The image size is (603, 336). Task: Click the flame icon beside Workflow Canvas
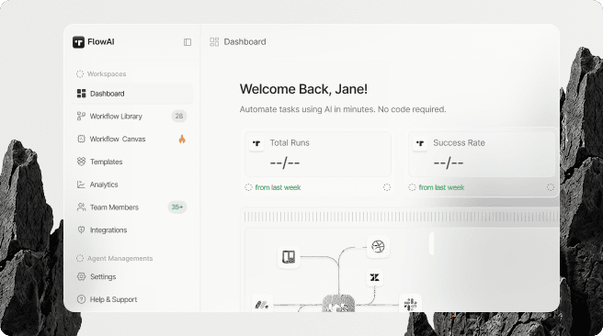tap(182, 139)
